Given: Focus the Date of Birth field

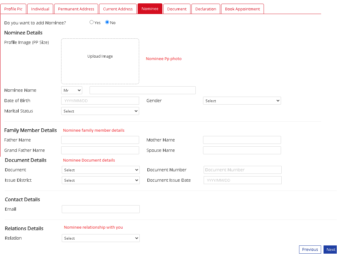Looking at the screenshot, I should [100, 101].
